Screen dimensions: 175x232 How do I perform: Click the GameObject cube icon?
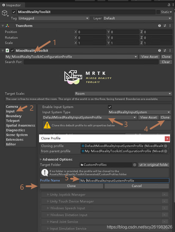pos(5,13)
